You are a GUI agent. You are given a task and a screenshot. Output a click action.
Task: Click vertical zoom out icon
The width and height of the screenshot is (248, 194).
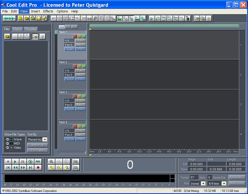pos(76,168)
